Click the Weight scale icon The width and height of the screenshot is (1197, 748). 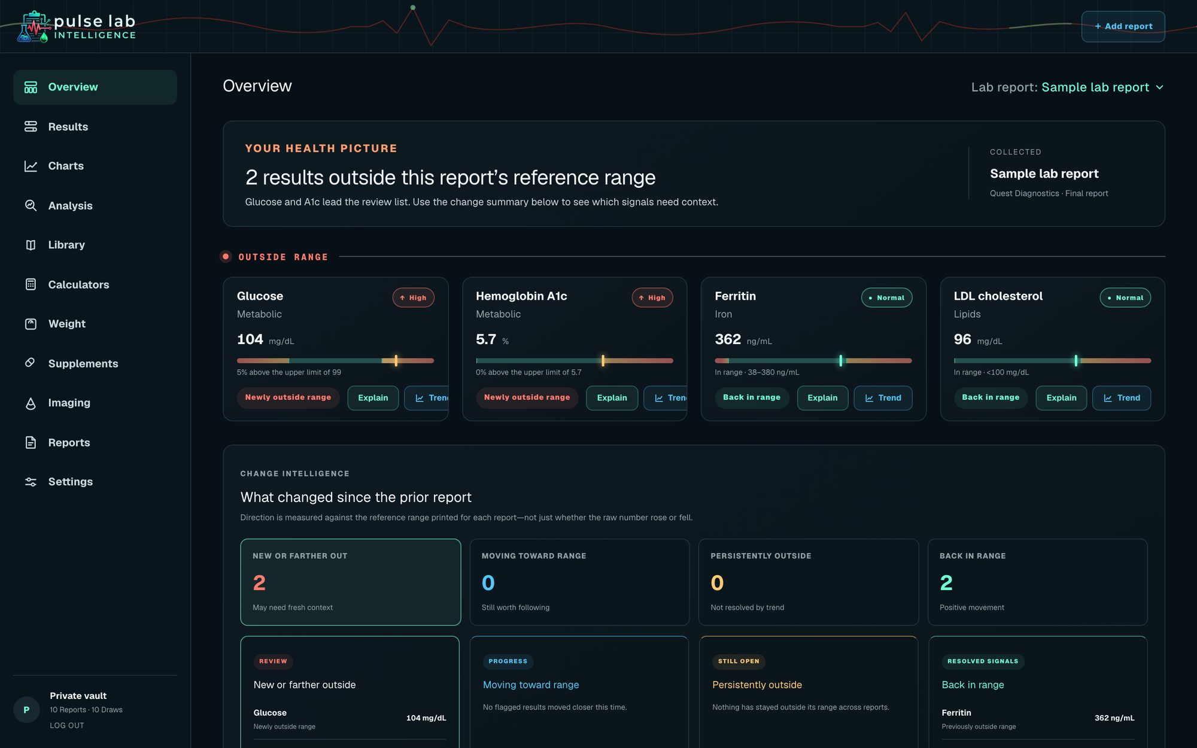click(x=31, y=324)
